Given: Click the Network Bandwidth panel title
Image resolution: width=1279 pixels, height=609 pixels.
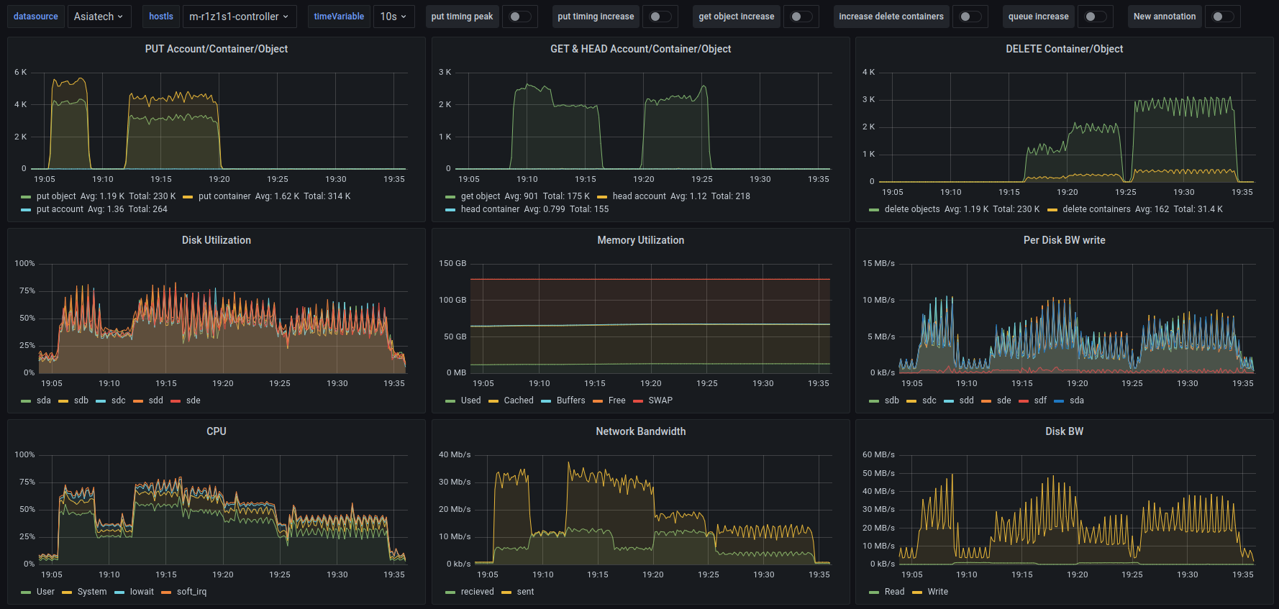Looking at the screenshot, I should click(640, 431).
